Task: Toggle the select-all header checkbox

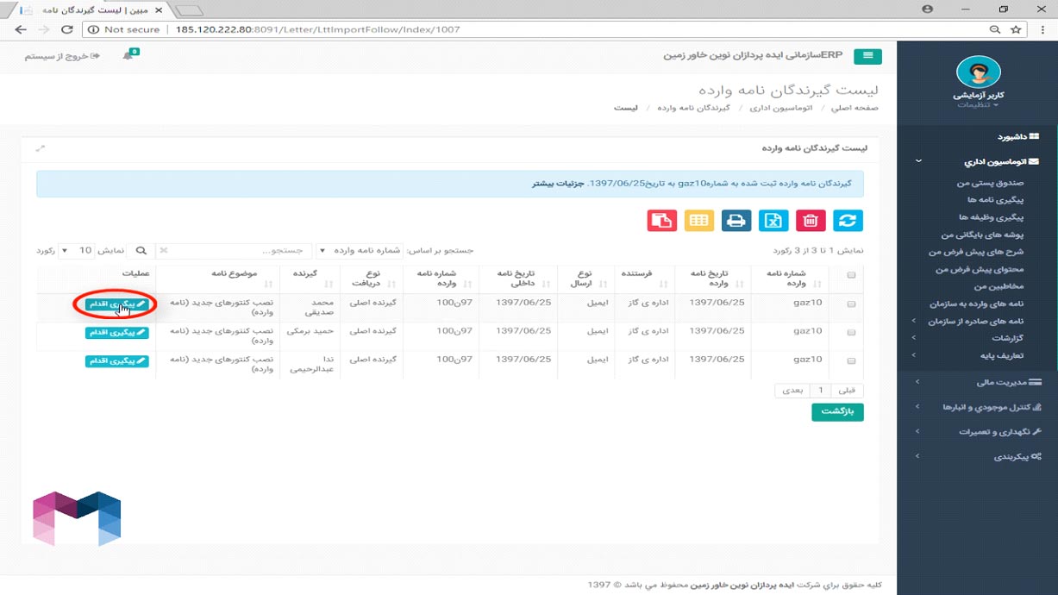Action: point(852,276)
